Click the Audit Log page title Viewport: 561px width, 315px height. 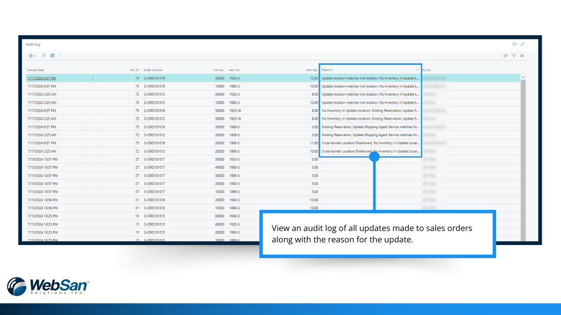33,44
